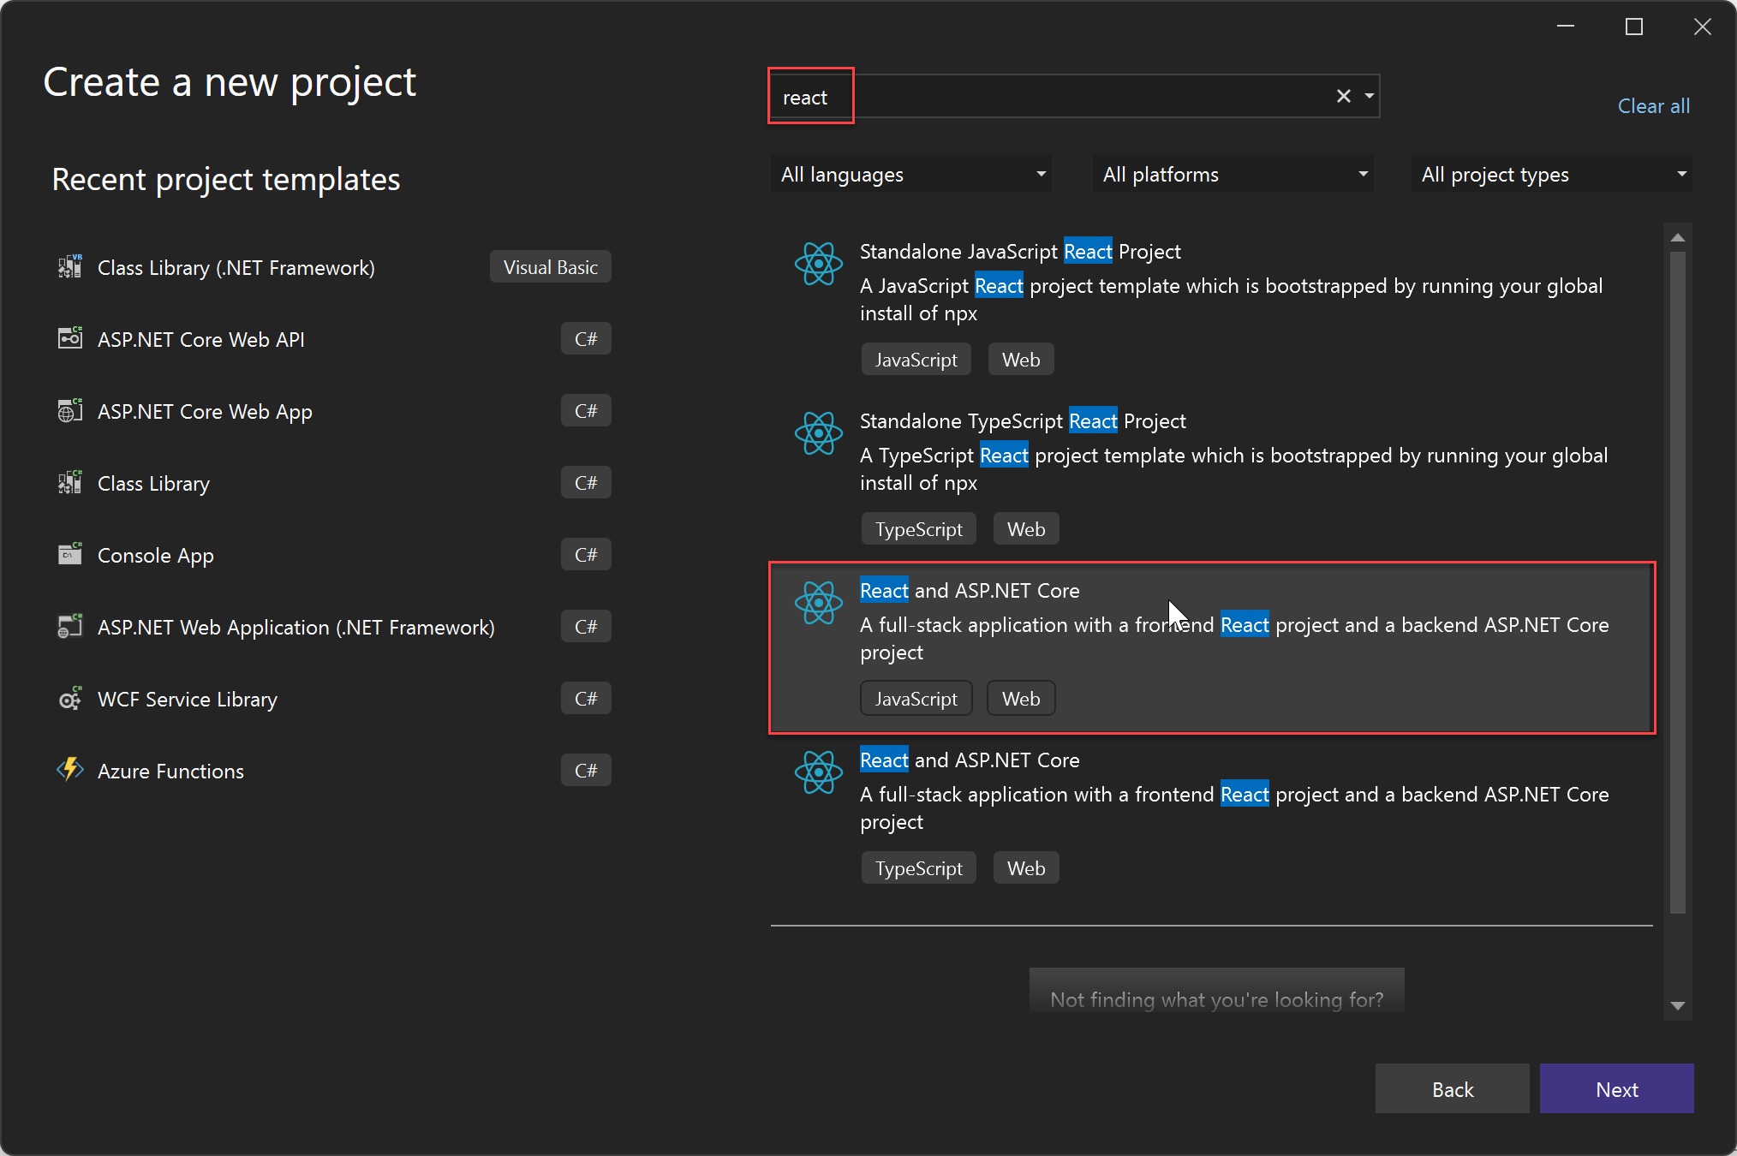
Task: Click 'Not finding what you're looking for?'
Action: (x=1215, y=999)
